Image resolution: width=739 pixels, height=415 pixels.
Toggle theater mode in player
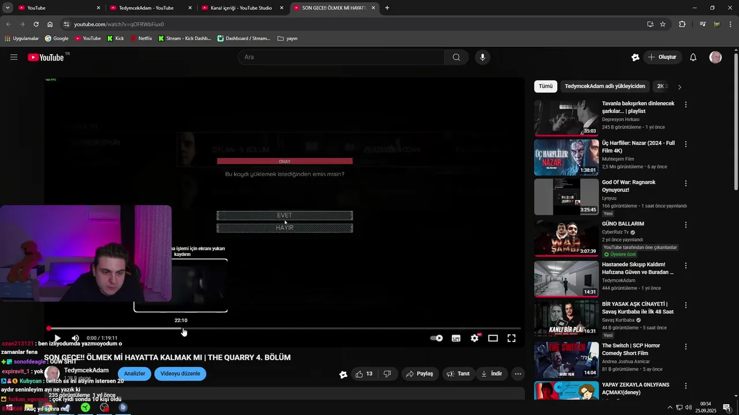493,338
